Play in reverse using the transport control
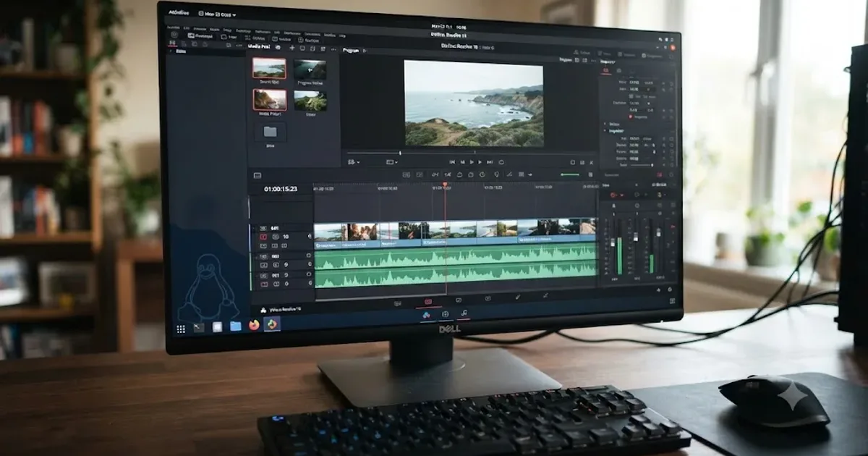 click(x=462, y=161)
